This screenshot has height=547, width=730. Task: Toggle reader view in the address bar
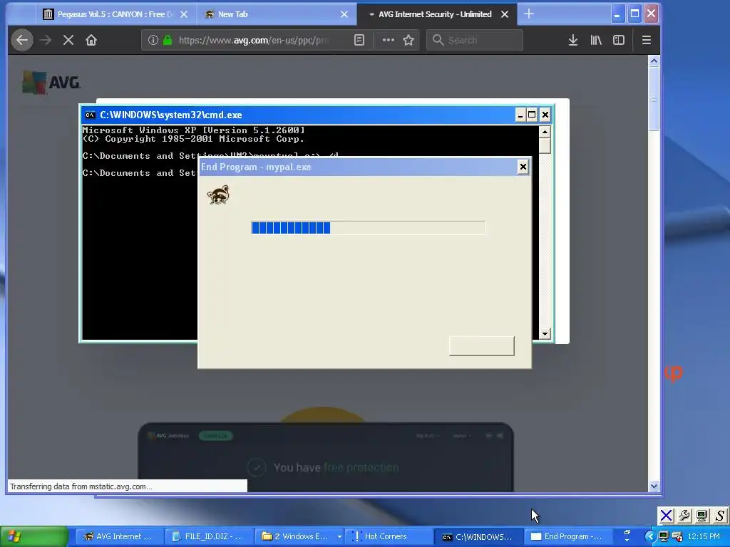[x=359, y=40]
